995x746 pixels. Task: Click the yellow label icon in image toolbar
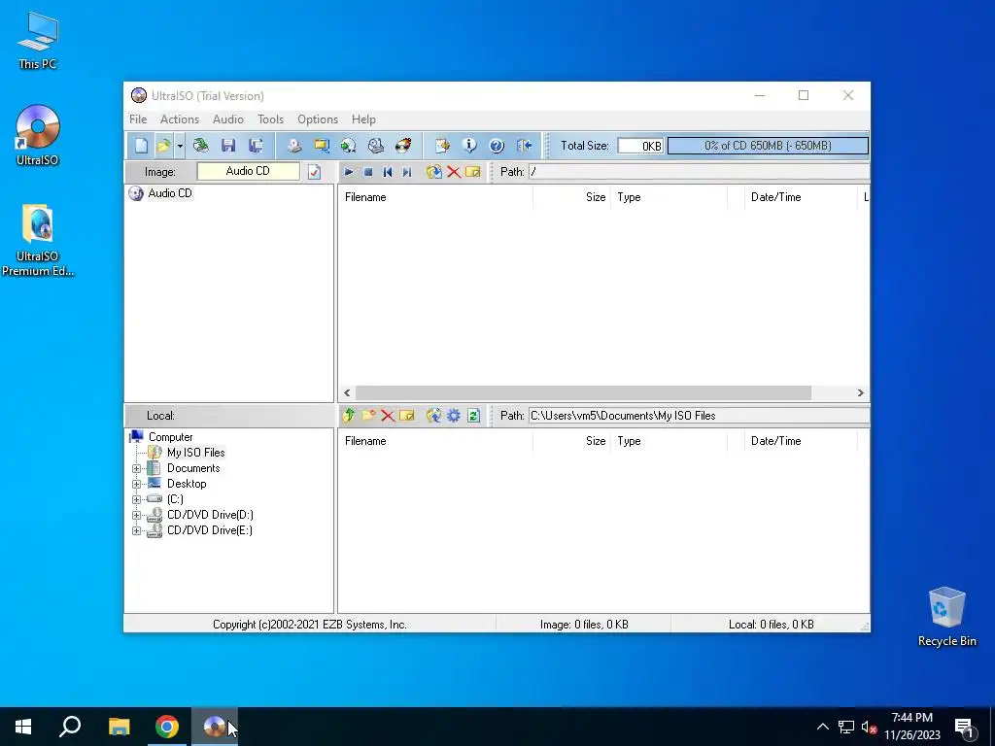tap(473, 172)
